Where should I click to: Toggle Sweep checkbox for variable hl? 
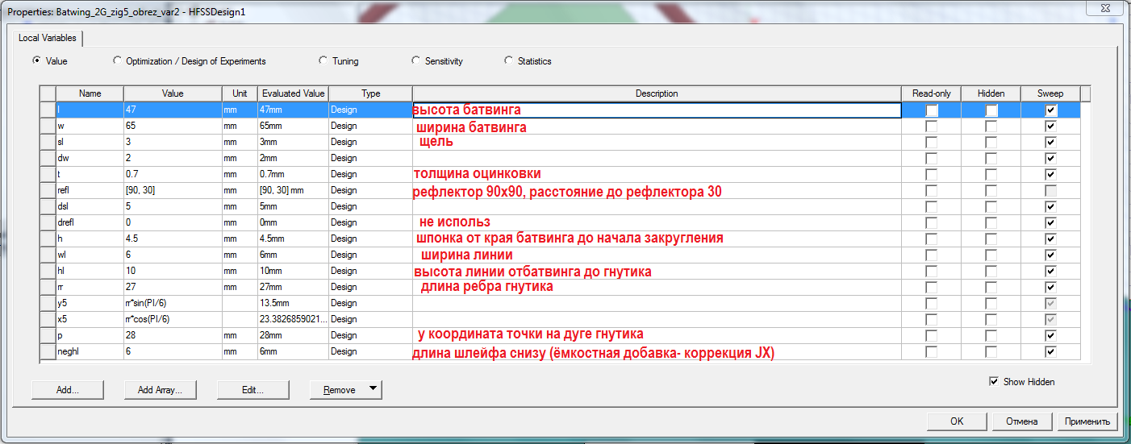[x=1051, y=272]
